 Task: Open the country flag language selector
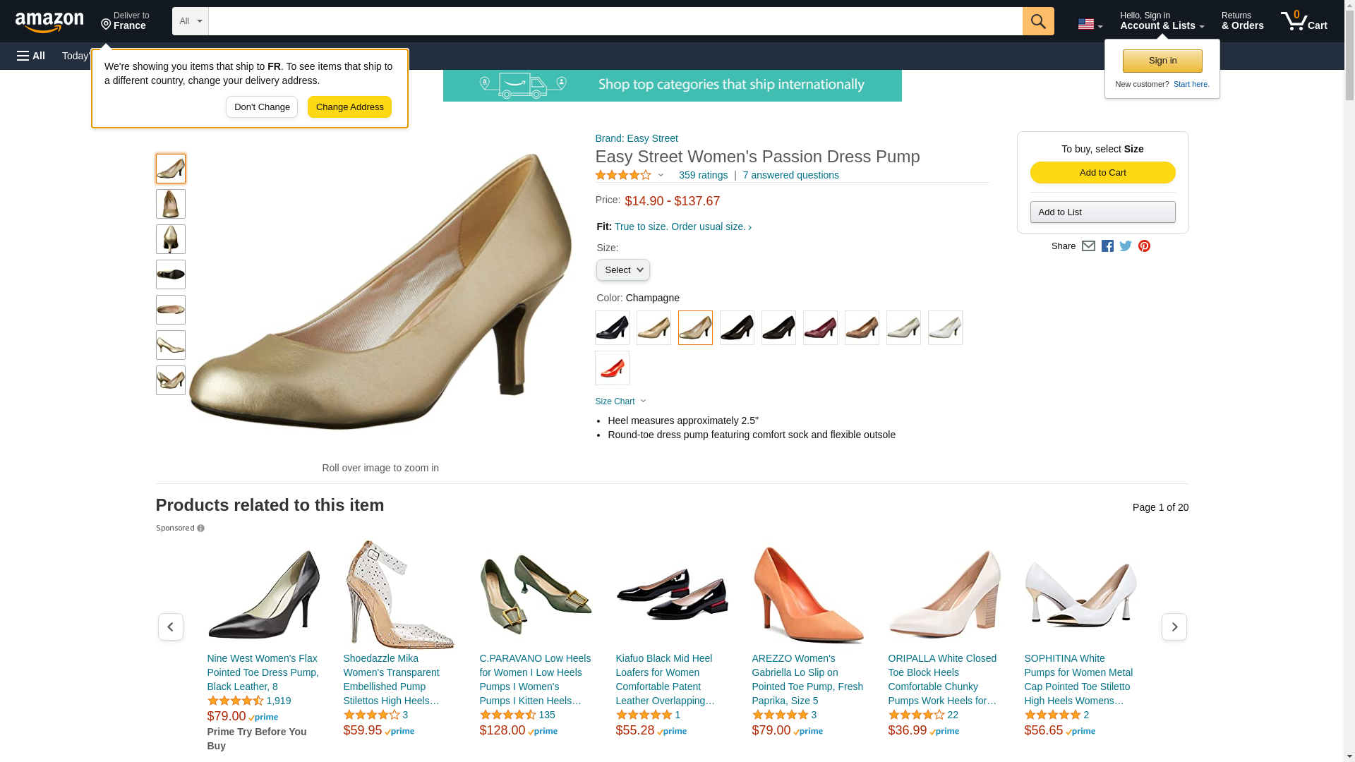1090,25
